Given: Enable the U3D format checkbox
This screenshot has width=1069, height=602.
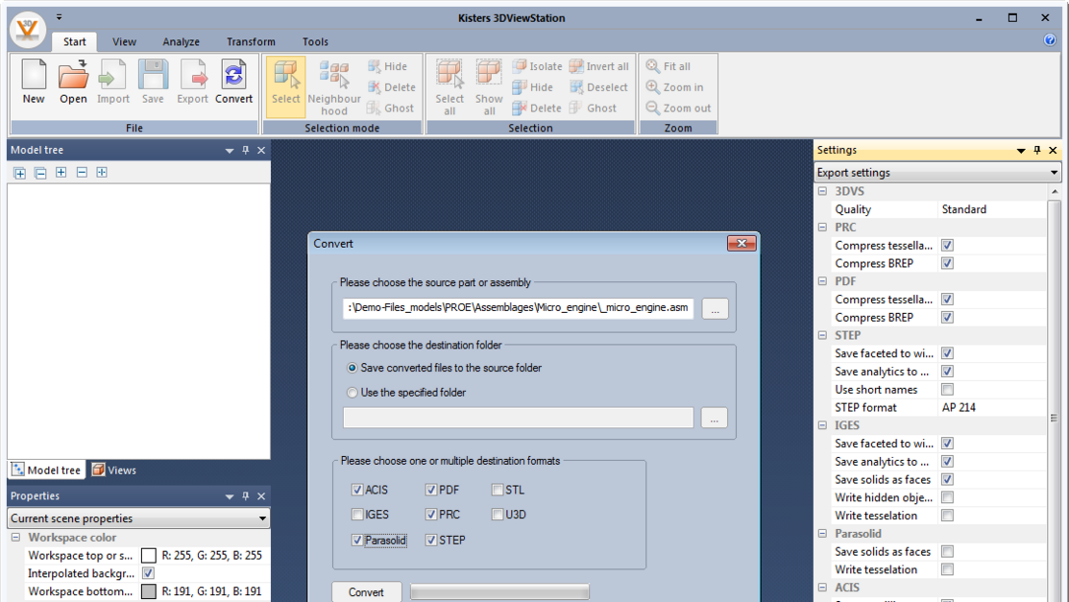Looking at the screenshot, I should coord(498,514).
